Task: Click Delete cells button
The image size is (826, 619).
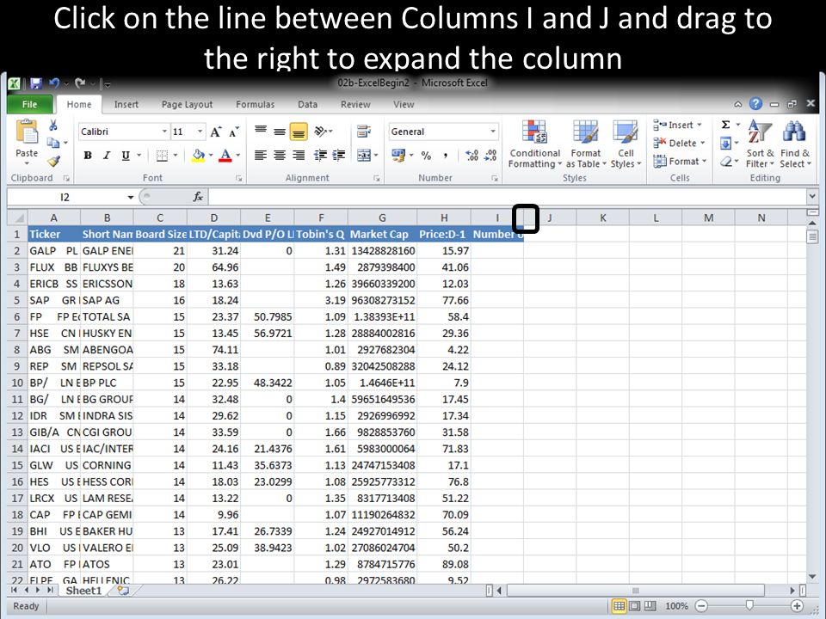Action: point(679,144)
